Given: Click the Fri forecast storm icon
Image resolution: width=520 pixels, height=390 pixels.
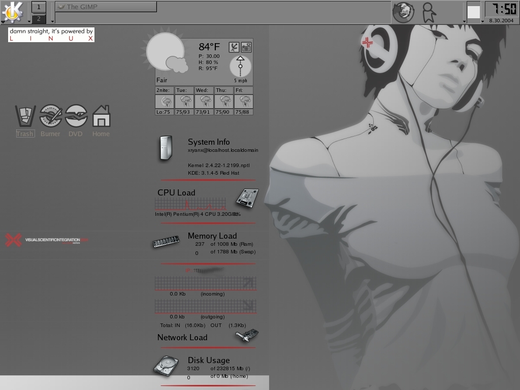Looking at the screenshot, I should 244,102.
